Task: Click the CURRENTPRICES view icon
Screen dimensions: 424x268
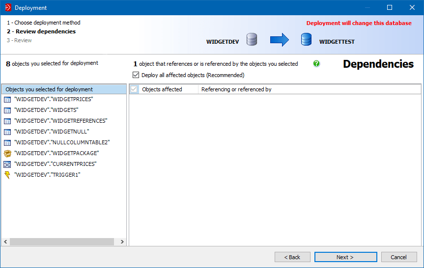Action: coord(7,164)
